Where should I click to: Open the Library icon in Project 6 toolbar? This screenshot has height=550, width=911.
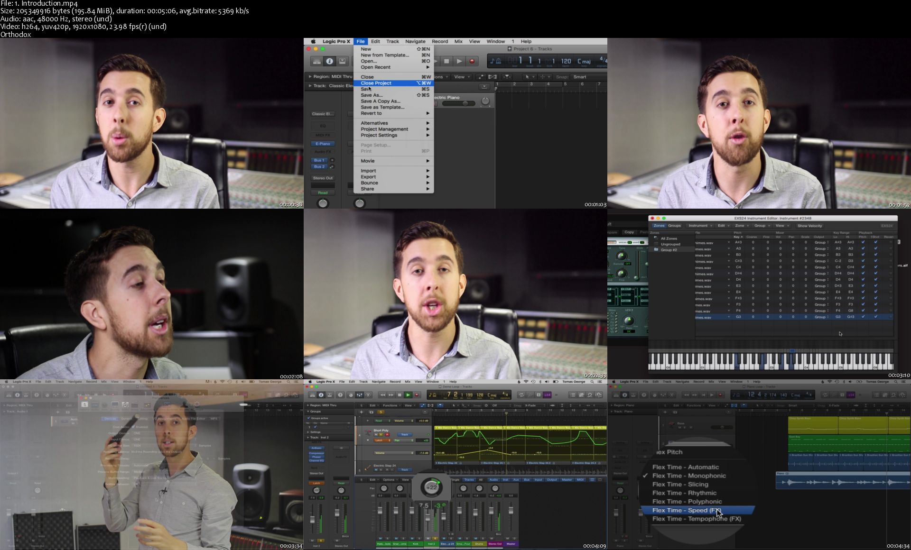(x=316, y=61)
